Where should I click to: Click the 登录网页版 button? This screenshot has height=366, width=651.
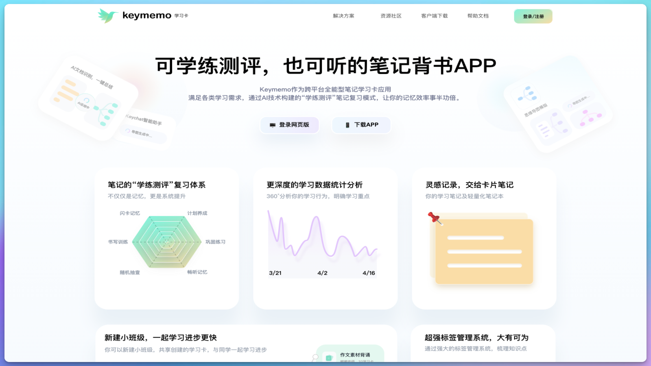click(289, 125)
